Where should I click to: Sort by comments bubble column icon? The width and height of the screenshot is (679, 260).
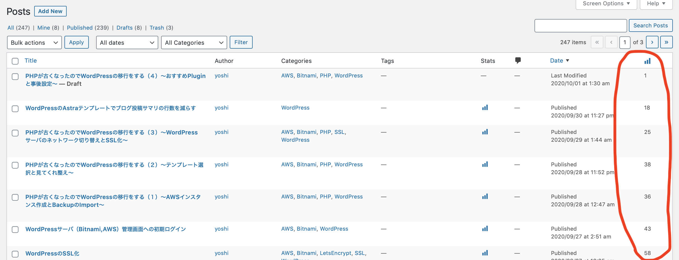(518, 60)
